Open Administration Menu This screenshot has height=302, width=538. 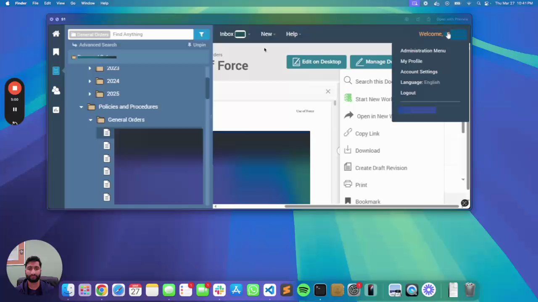click(423, 50)
